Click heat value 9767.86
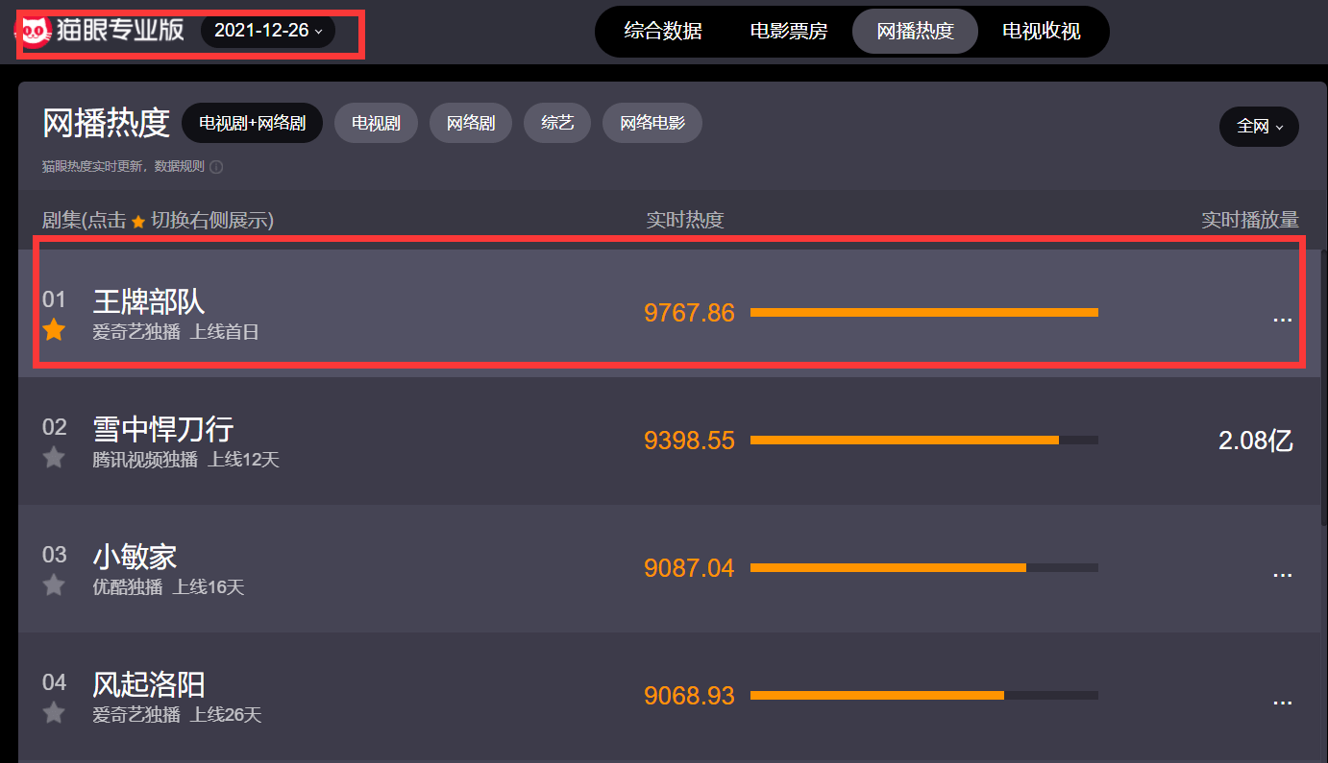This screenshot has width=1328, height=763. point(689,313)
